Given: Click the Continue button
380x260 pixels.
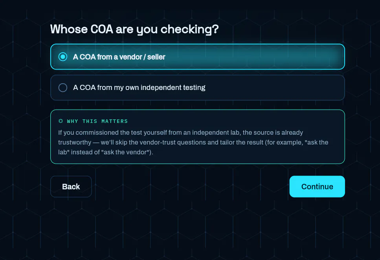Looking at the screenshot, I should tap(317, 187).
